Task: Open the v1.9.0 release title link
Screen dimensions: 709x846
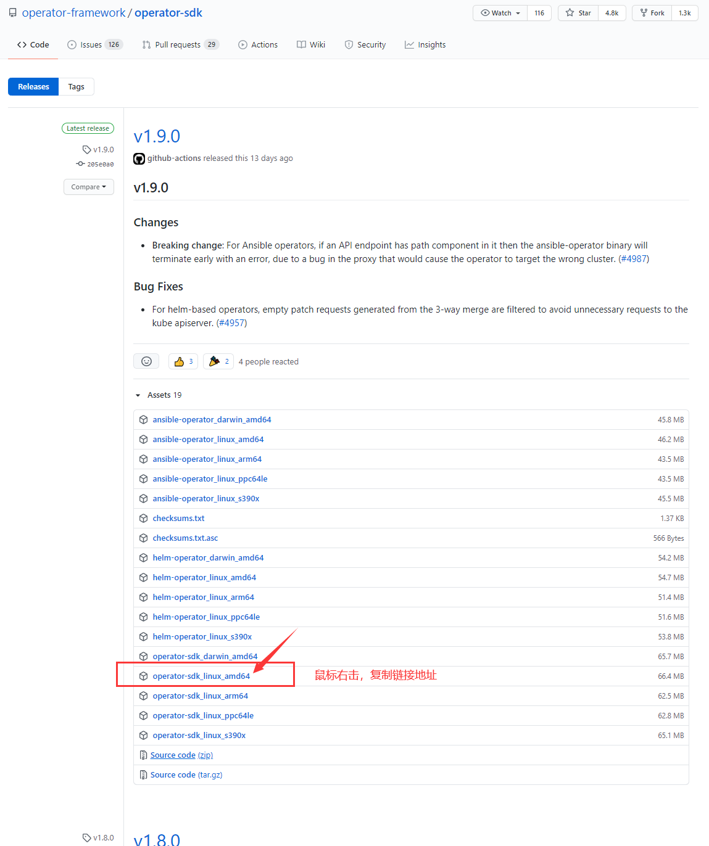Action: click(x=157, y=136)
